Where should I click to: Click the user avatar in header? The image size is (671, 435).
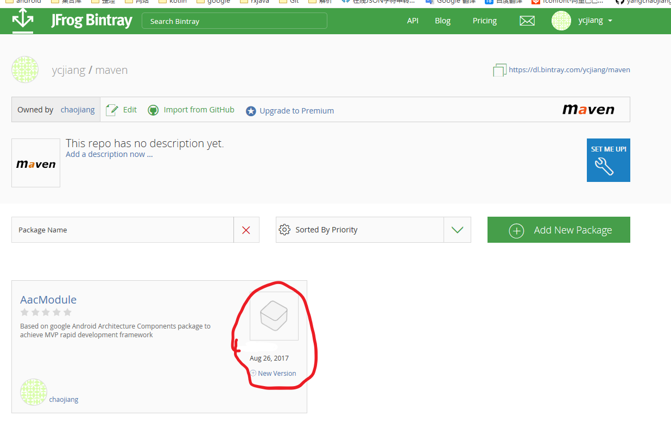coord(561,21)
